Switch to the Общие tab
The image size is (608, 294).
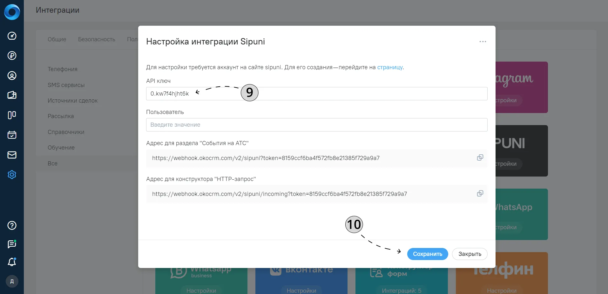pyautogui.click(x=57, y=39)
